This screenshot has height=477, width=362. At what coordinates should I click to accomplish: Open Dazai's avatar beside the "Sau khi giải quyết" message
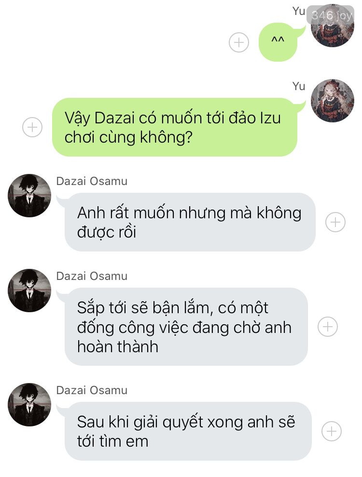pos(29,405)
